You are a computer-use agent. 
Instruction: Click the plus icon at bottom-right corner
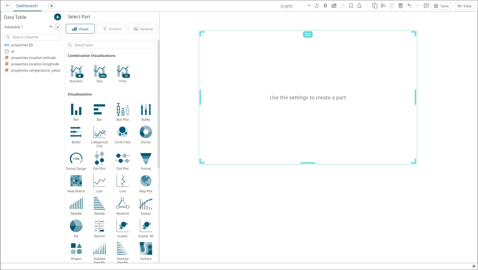click(x=474, y=266)
